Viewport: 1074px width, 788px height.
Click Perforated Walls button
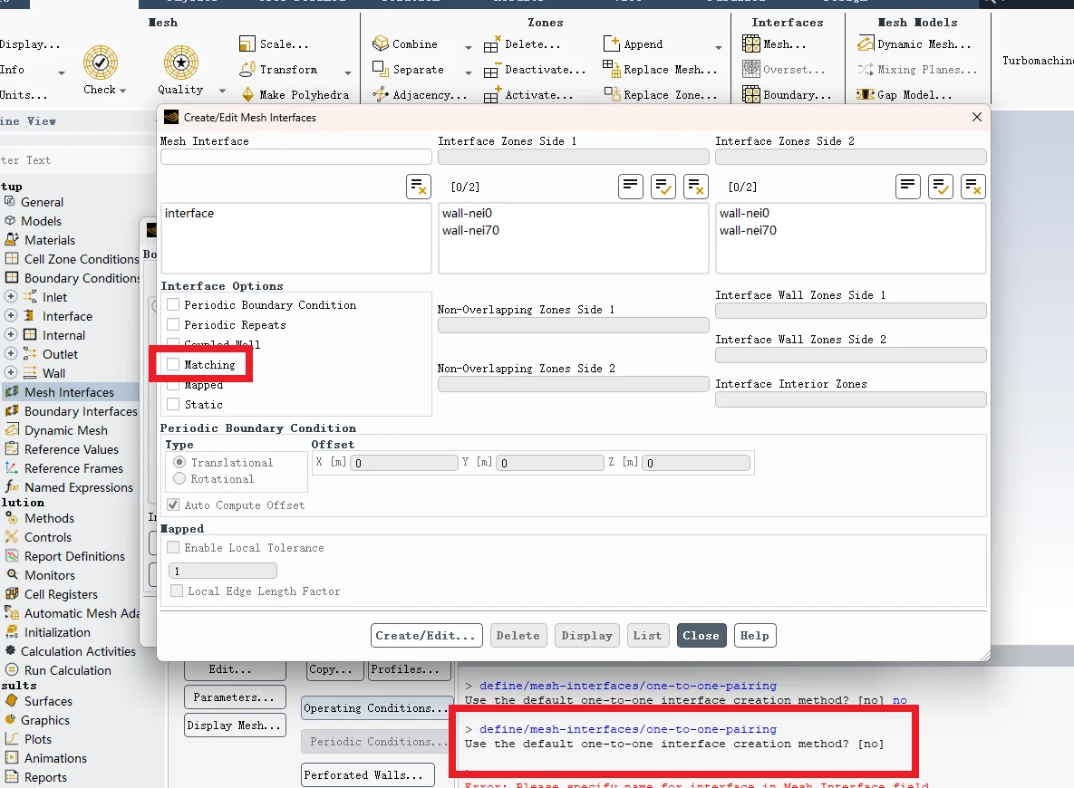click(368, 775)
